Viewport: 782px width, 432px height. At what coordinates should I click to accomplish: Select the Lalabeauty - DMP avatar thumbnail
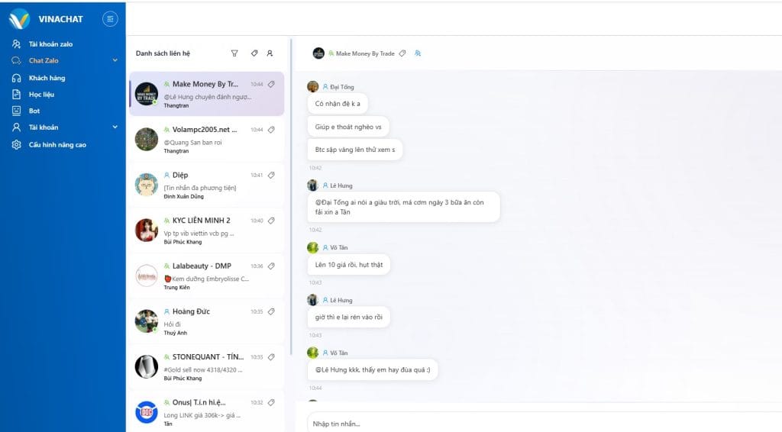click(147, 276)
